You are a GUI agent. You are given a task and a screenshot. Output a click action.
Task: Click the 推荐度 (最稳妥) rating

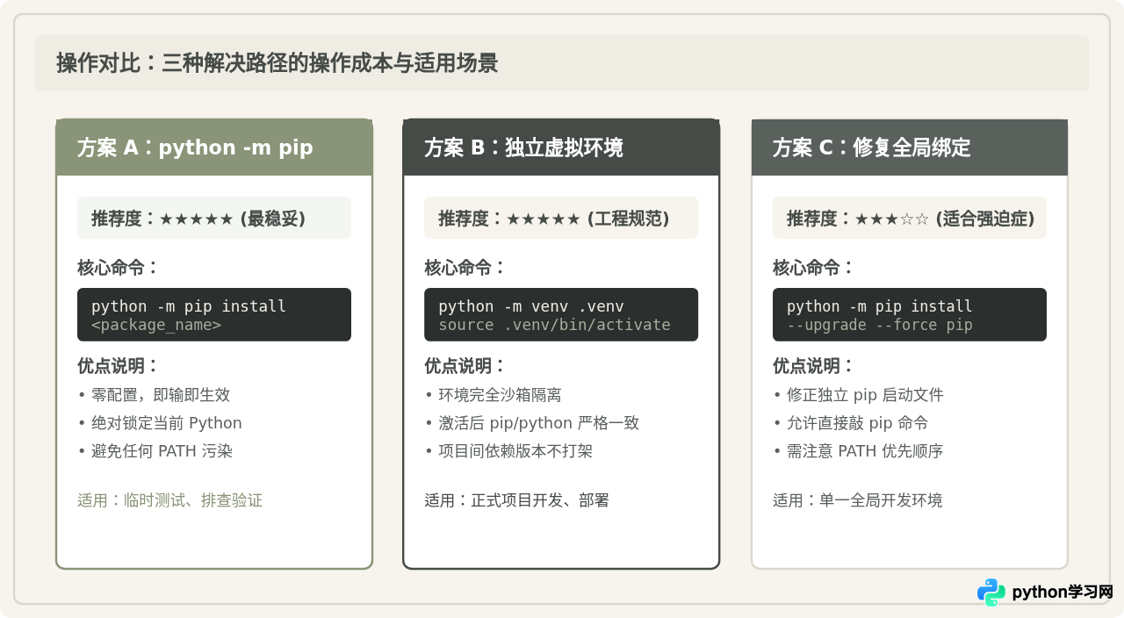(x=214, y=218)
